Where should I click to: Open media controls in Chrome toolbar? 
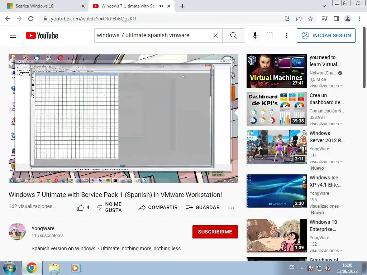click(x=324, y=19)
